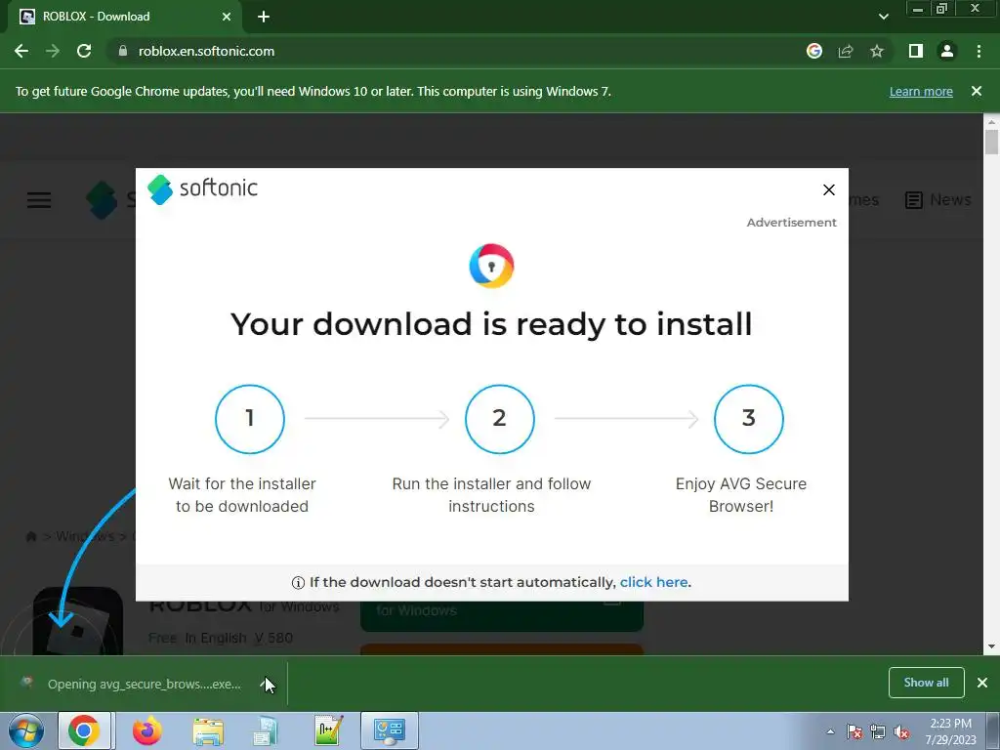
Task: Open Chrome side panel
Action: click(x=916, y=51)
